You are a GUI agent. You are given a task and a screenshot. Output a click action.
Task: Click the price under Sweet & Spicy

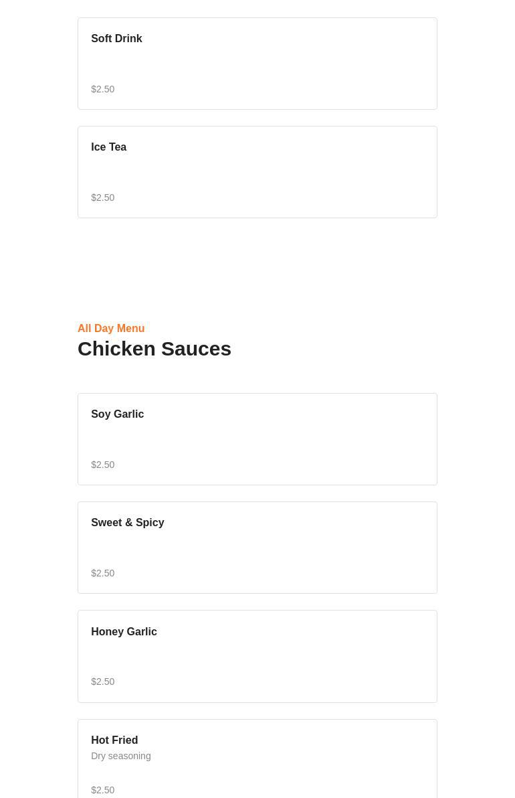pos(103,573)
